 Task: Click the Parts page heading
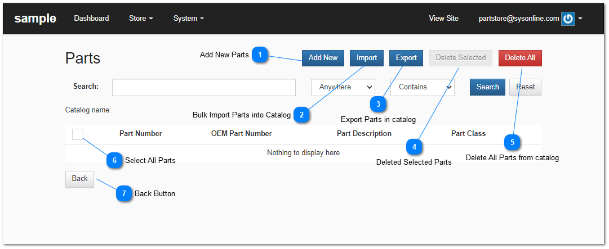click(x=83, y=58)
